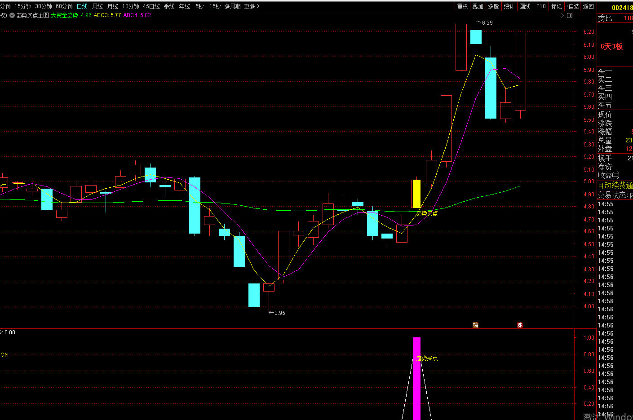Add stock via +自选 button
This screenshot has width=633, height=420.
point(573,6)
